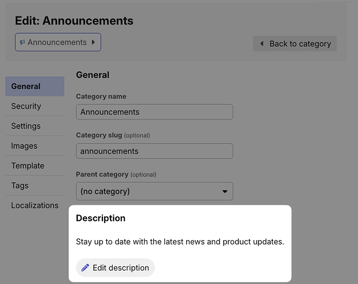
Task: Click the pencil icon for Edit description
Action: pos(85,267)
